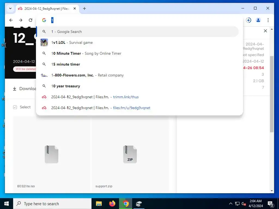The width and height of the screenshot is (279, 209).
Task: Click the 'Will be deleted' red badge
Action: coord(25,69)
